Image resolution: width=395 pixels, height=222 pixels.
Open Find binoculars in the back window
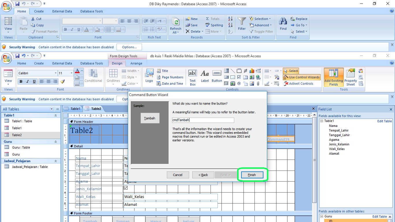(283, 23)
